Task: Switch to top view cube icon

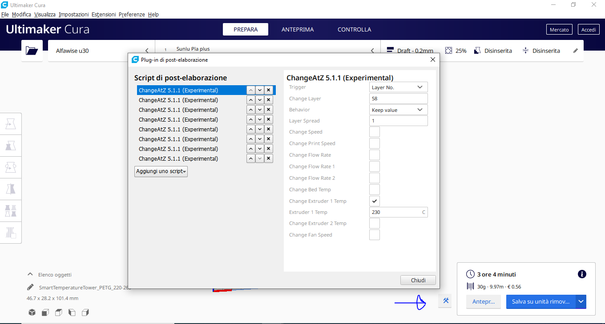Action: pos(58,312)
